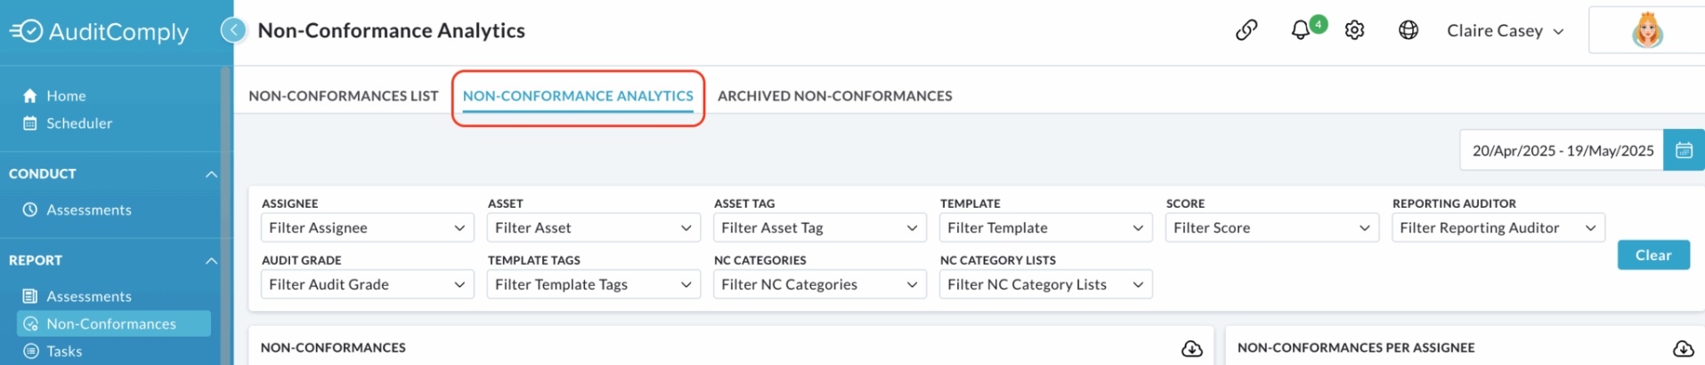Viewport: 1705px width, 365px height.
Task: Open the settings gear icon
Action: pyautogui.click(x=1354, y=30)
